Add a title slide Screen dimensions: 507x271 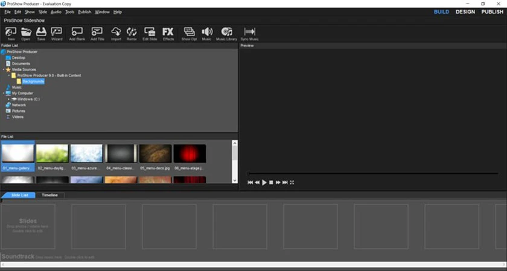(97, 34)
